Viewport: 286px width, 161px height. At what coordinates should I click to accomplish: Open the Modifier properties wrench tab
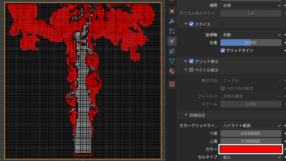pos(172,21)
